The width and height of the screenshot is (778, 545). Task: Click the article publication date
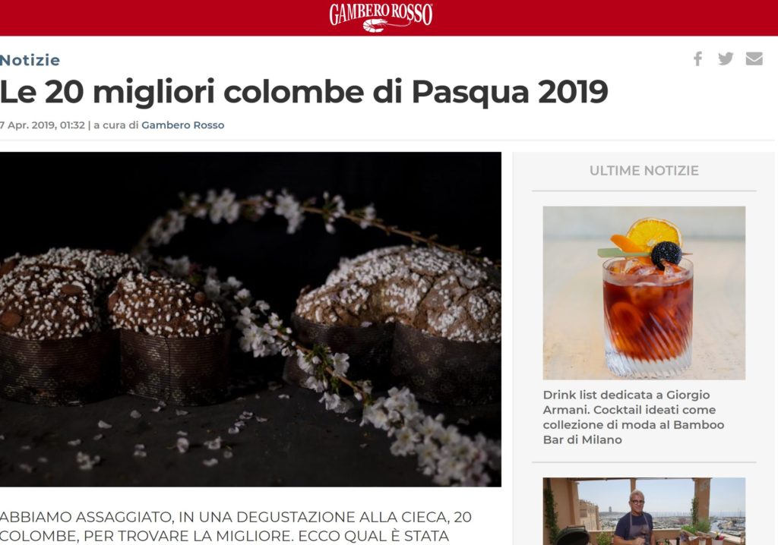point(43,125)
